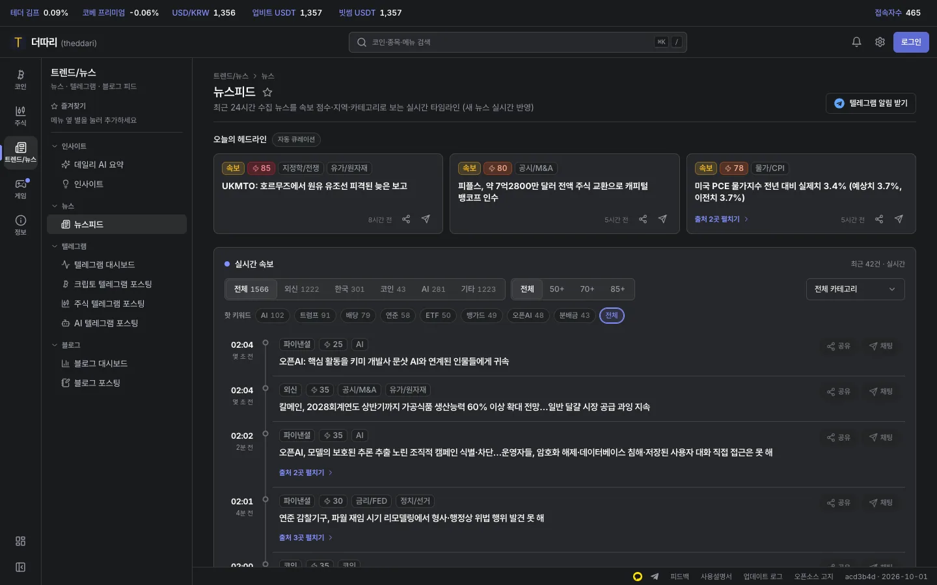Toggle the 트럼프 91 hot keyword chip
This screenshot has height=585, width=937.
(x=315, y=315)
